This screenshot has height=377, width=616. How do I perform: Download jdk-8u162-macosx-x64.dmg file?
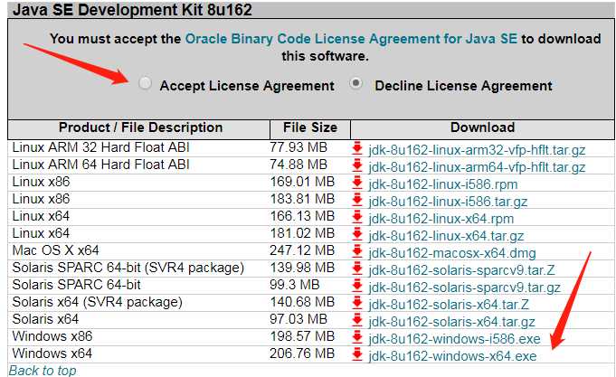tap(452, 253)
